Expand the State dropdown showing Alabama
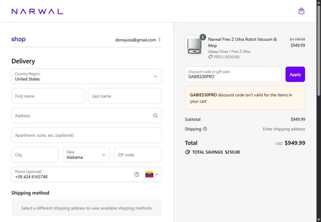This screenshot has width=321, height=222. coord(86,155)
